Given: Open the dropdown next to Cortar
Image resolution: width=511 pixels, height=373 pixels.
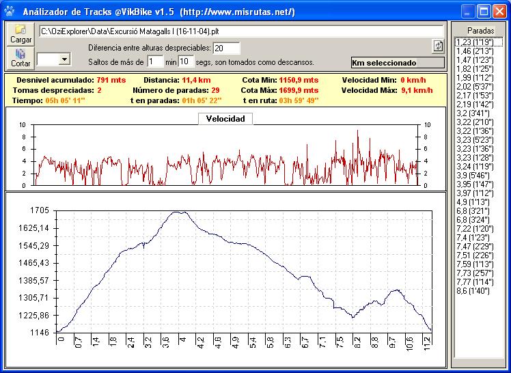Looking at the screenshot, I should coord(64,60).
